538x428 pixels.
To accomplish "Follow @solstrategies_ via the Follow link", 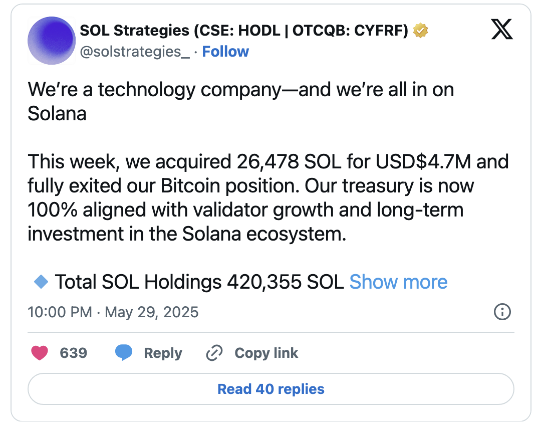I will point(225,51).
